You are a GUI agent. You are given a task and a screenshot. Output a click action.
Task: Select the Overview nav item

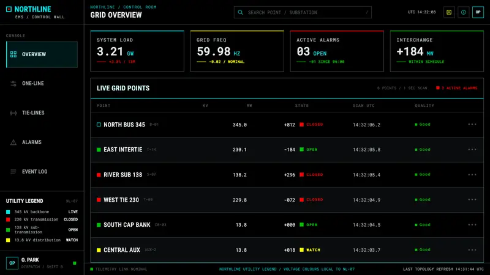tap(42, 54)
